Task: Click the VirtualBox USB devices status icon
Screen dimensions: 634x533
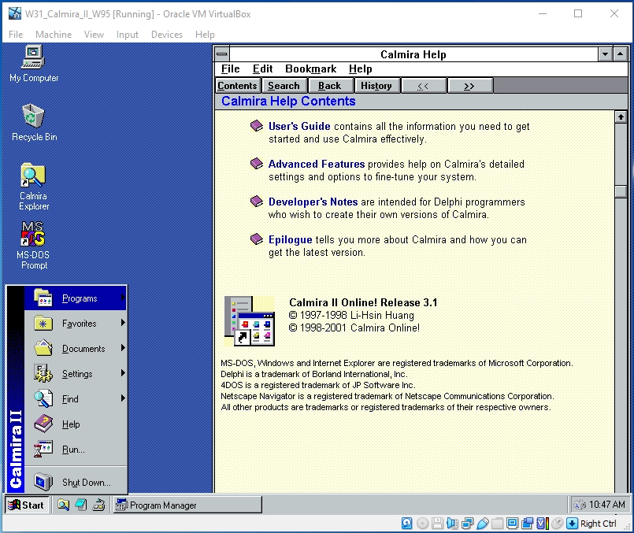Action: [482, 524]
